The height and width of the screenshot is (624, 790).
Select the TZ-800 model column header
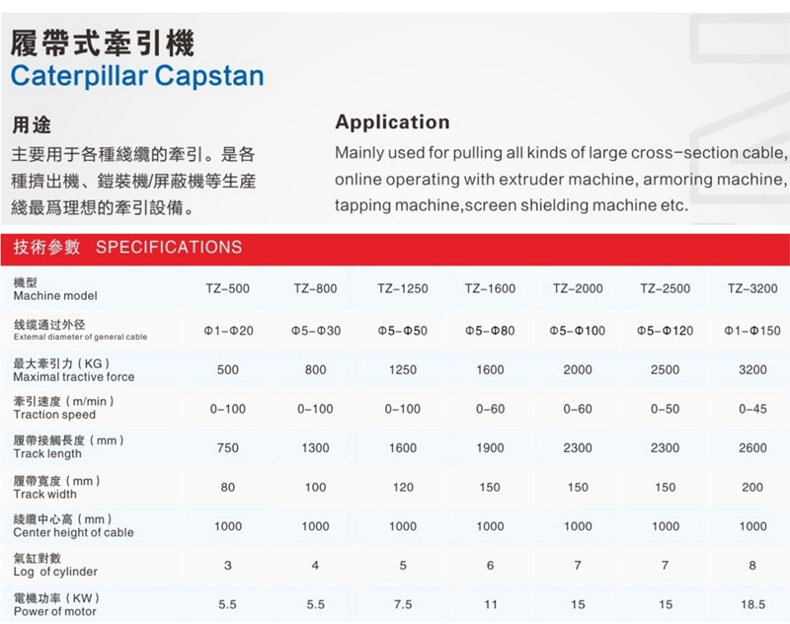[315, 289]
